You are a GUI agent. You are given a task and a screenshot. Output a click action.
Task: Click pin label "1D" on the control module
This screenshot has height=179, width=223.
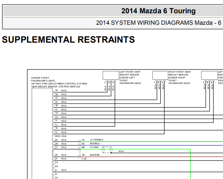[57, 102]
